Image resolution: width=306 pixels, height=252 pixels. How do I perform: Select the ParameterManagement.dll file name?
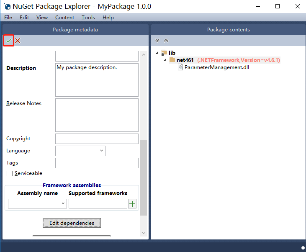[217, 67]
